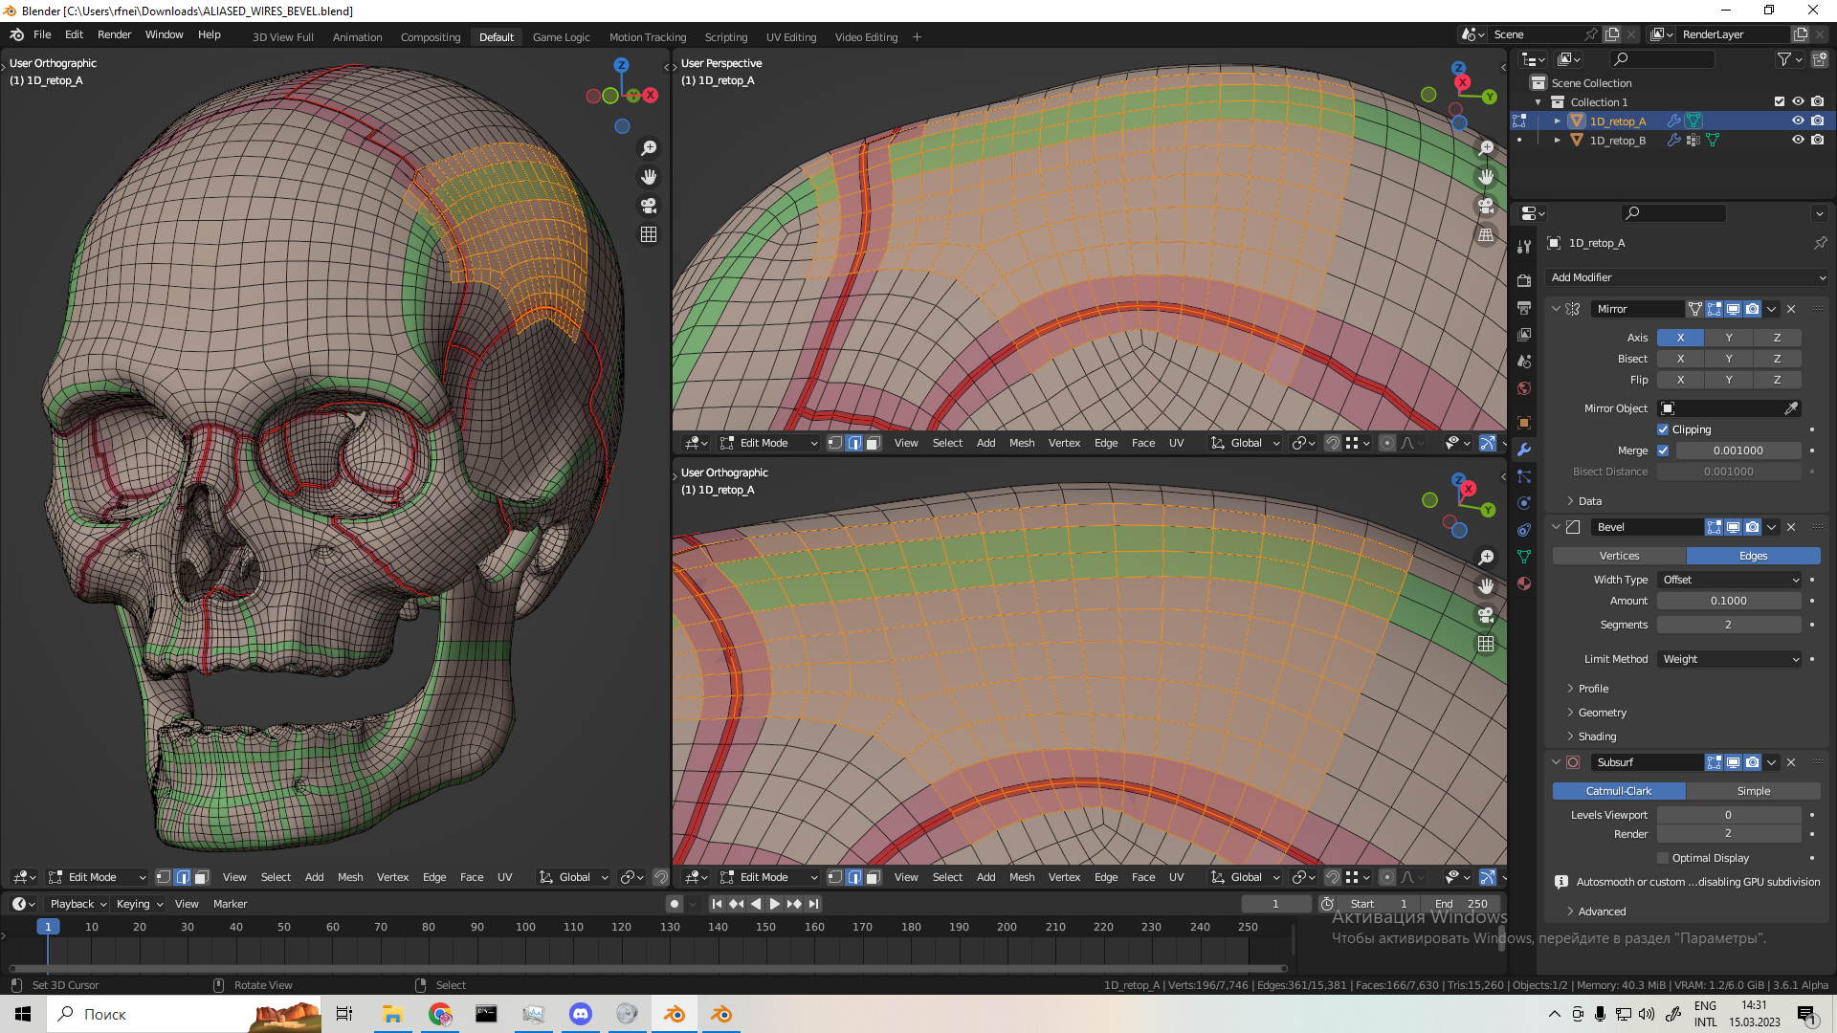The width and height of the screenshot is (1837, 1033).
Task: Select vertex select mode in left viewport header
Action: pos(164,877)
